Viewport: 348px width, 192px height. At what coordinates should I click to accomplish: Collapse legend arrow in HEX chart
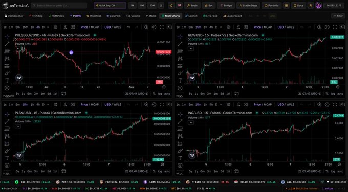coord(191,48)
